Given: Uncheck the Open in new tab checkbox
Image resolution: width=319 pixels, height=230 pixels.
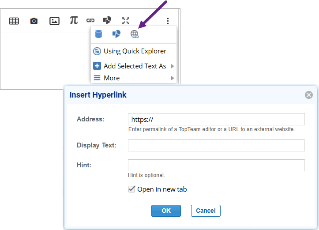Looking at the screenshot, I should point(131,189).
